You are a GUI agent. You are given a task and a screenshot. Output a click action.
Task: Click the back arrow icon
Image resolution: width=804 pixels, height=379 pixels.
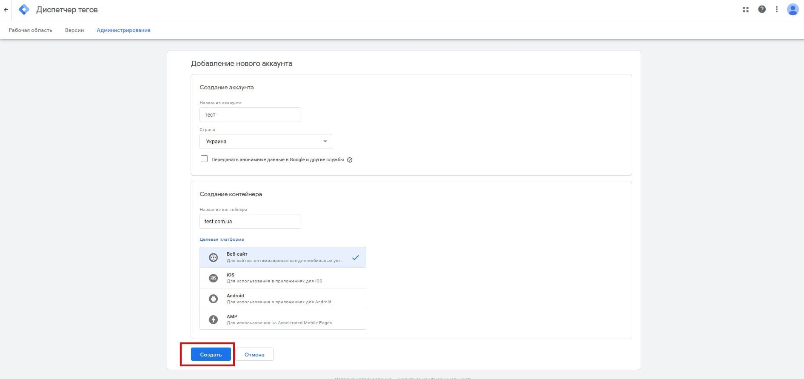pyautogui.click(x=6, y=10)
